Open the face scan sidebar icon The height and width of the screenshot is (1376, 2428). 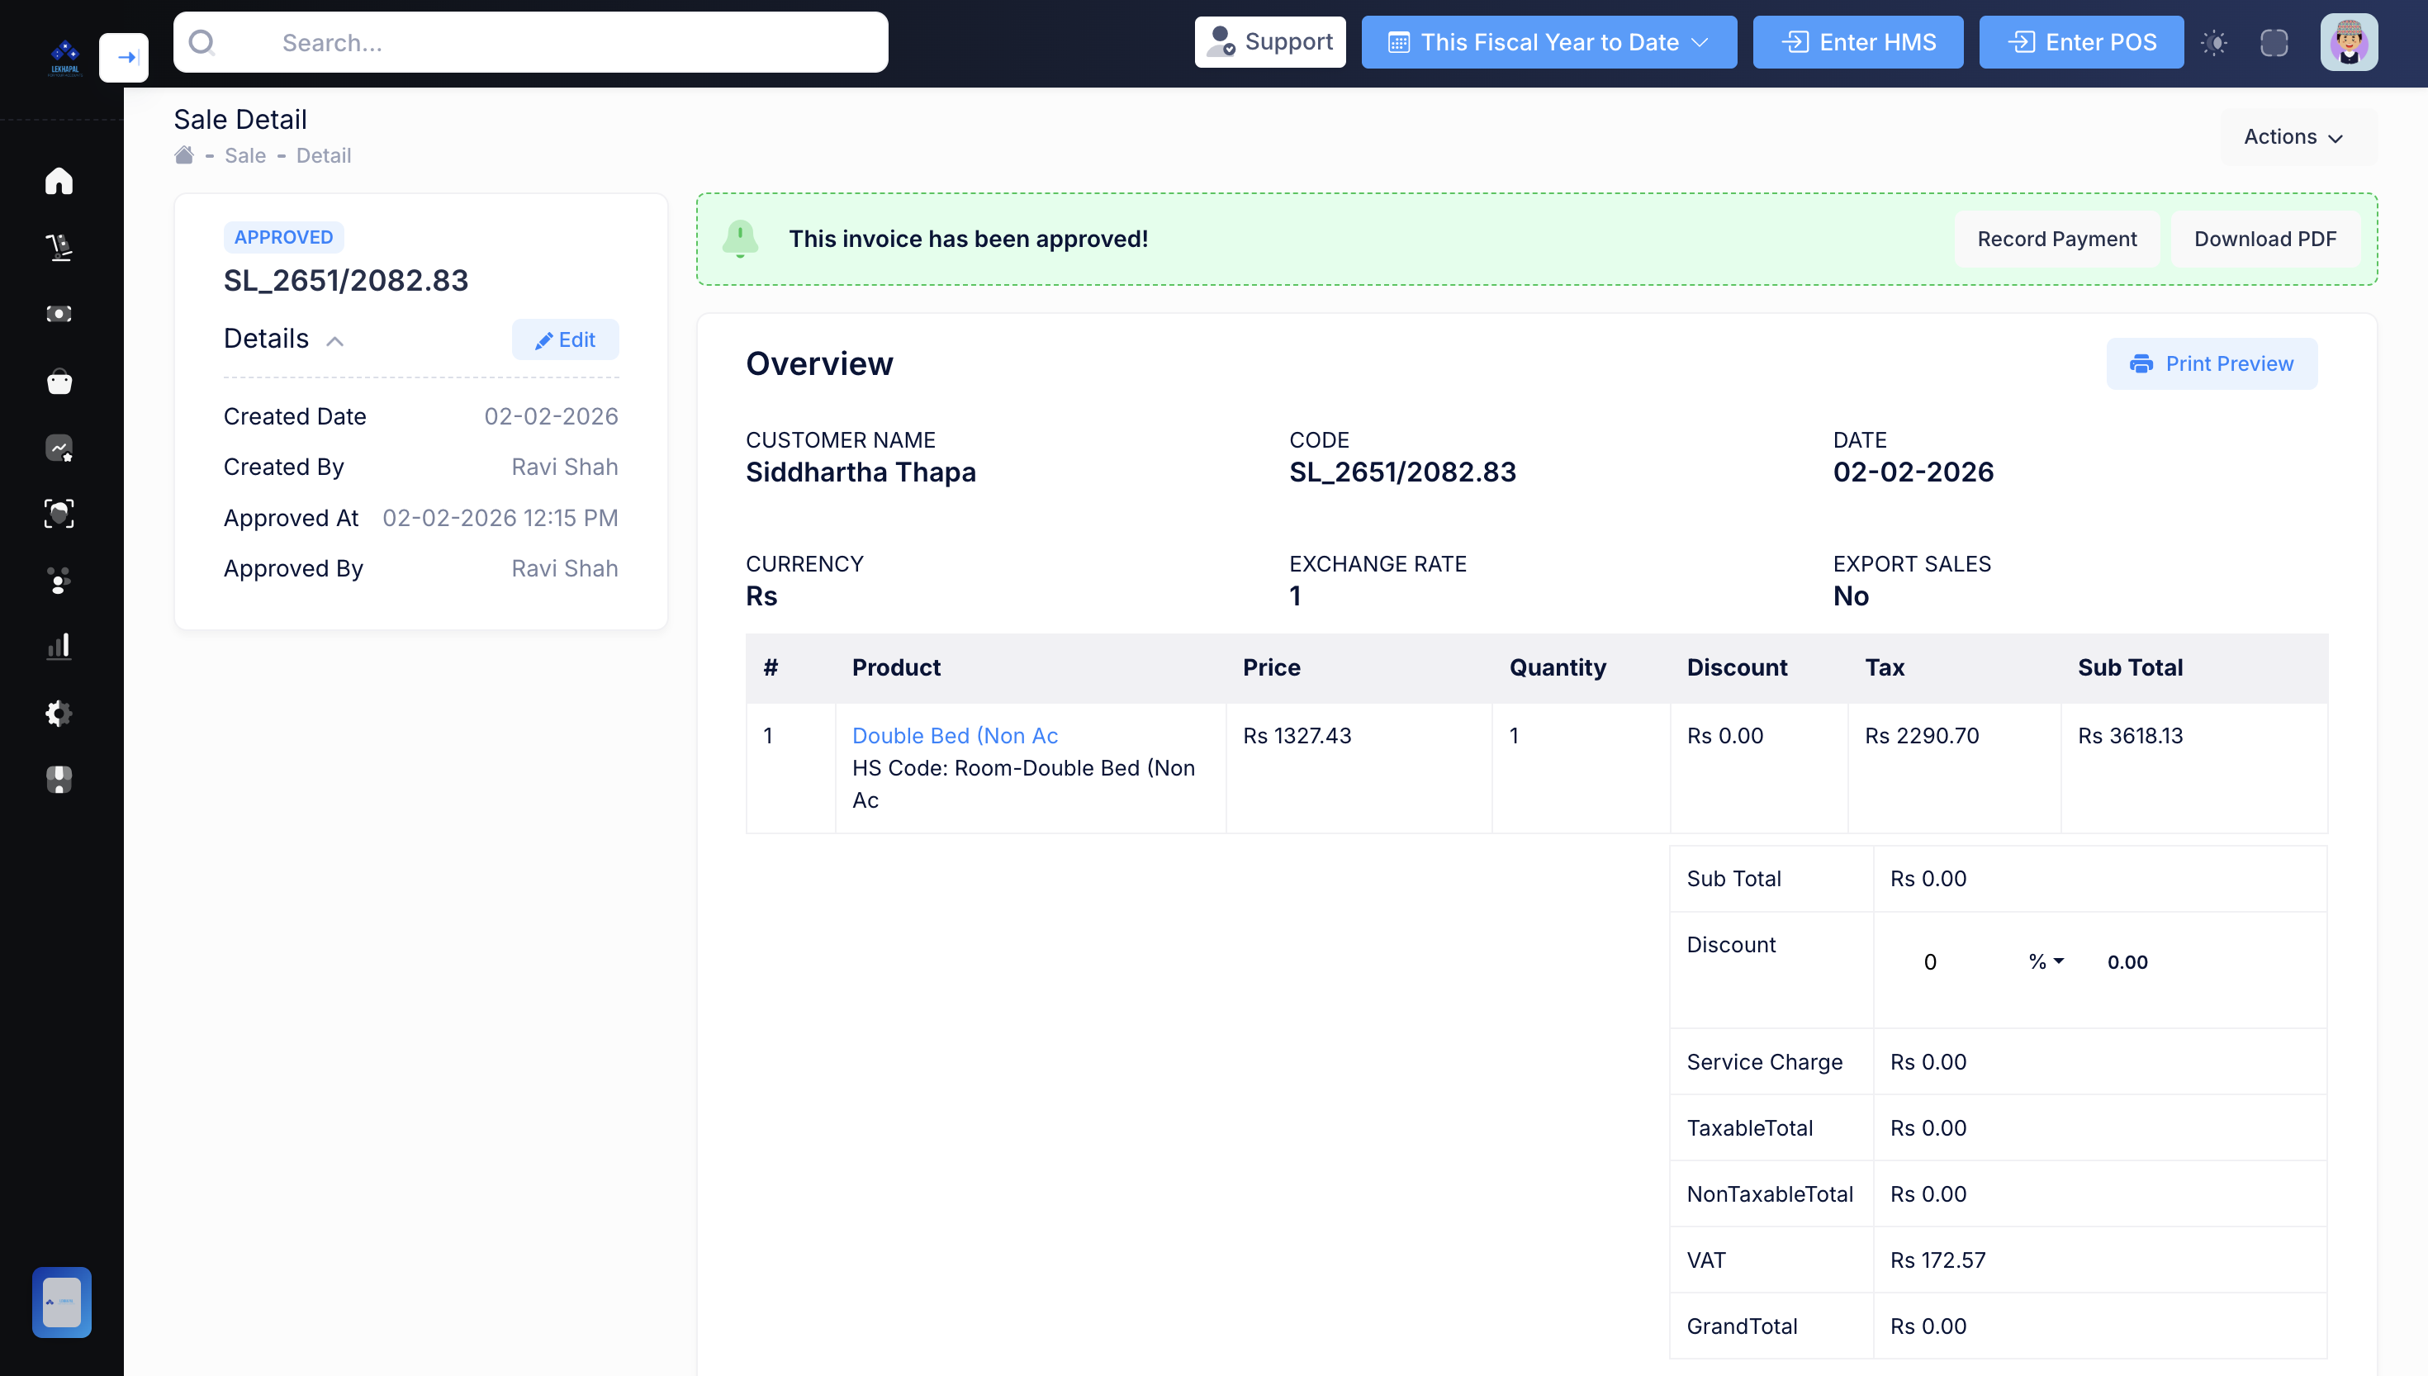[59, 513]
